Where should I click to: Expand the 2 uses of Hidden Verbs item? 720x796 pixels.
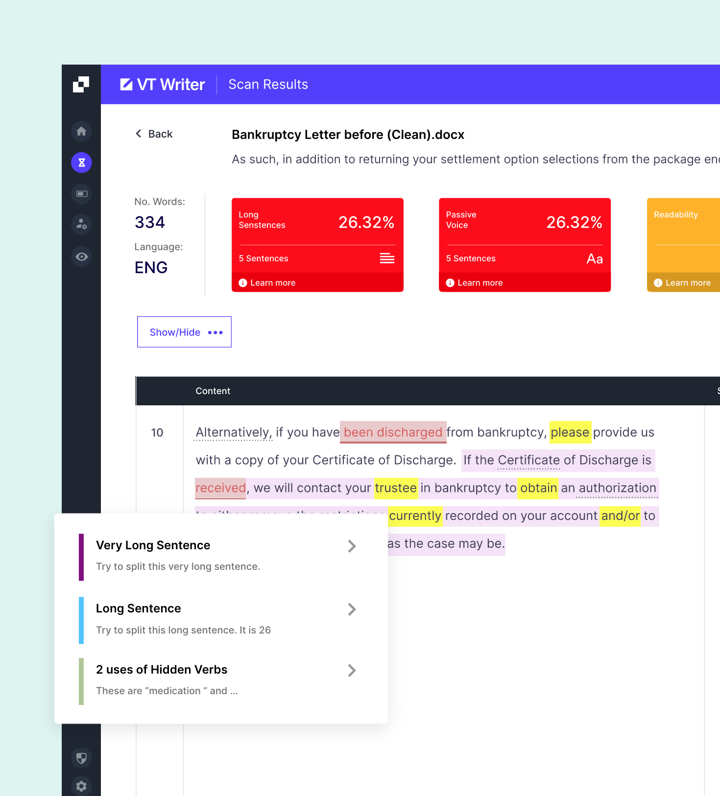pyautogui.click(x=351, y=671)
